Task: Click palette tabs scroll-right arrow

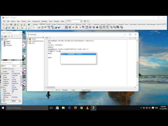Action: coord(166,24)
